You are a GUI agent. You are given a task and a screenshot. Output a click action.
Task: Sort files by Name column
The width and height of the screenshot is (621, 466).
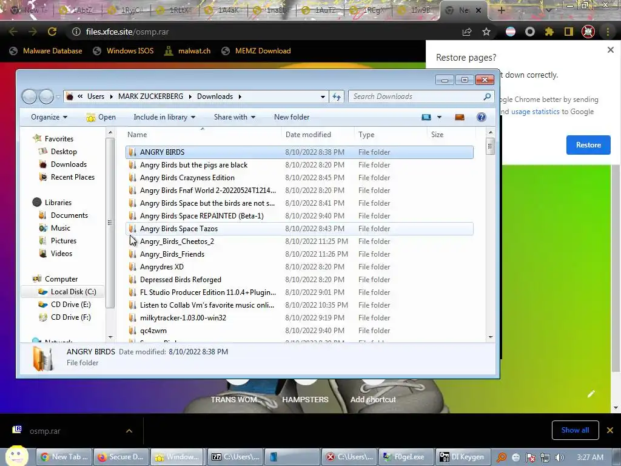[x=203, y=135]
